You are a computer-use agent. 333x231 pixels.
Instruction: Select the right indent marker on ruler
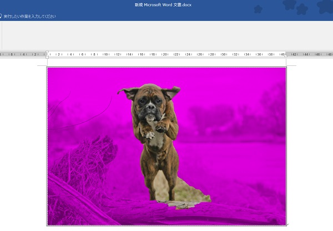pyautogui.click(x=286, y=55)
